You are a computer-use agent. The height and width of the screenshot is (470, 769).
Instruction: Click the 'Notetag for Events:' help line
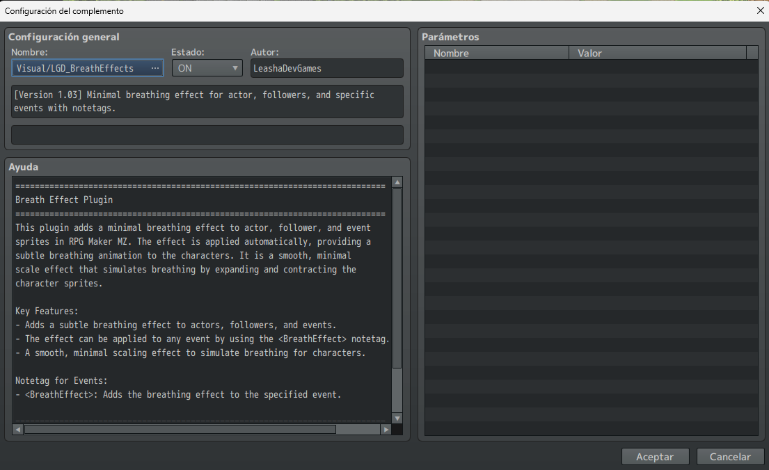61,381
